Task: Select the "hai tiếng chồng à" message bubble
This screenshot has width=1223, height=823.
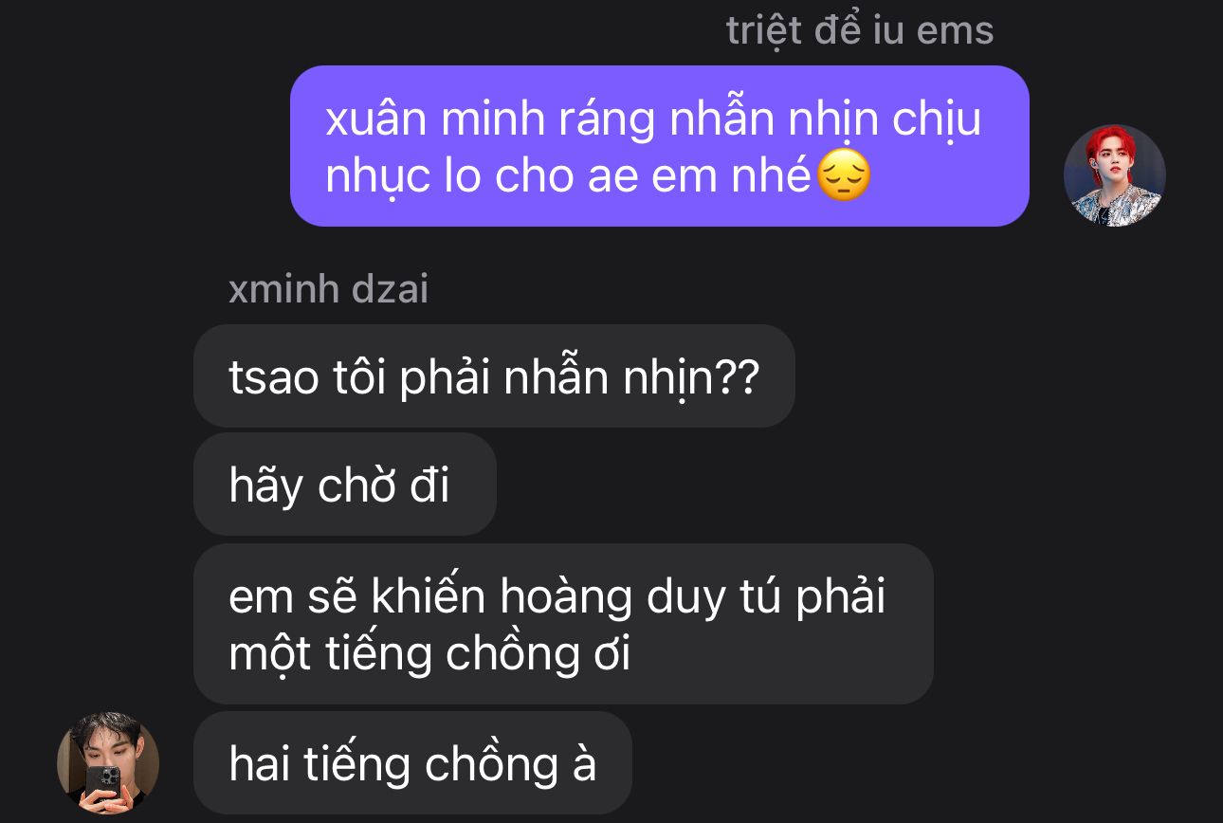Action: click(x=412, y=763)
